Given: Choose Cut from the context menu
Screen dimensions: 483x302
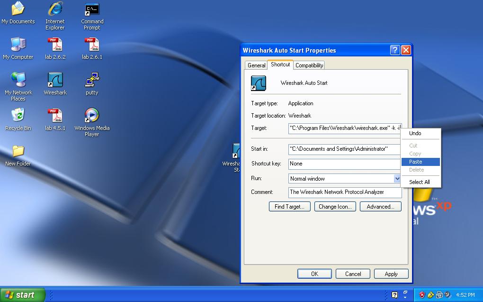Looking at the screenshot, I should [421, 145].
